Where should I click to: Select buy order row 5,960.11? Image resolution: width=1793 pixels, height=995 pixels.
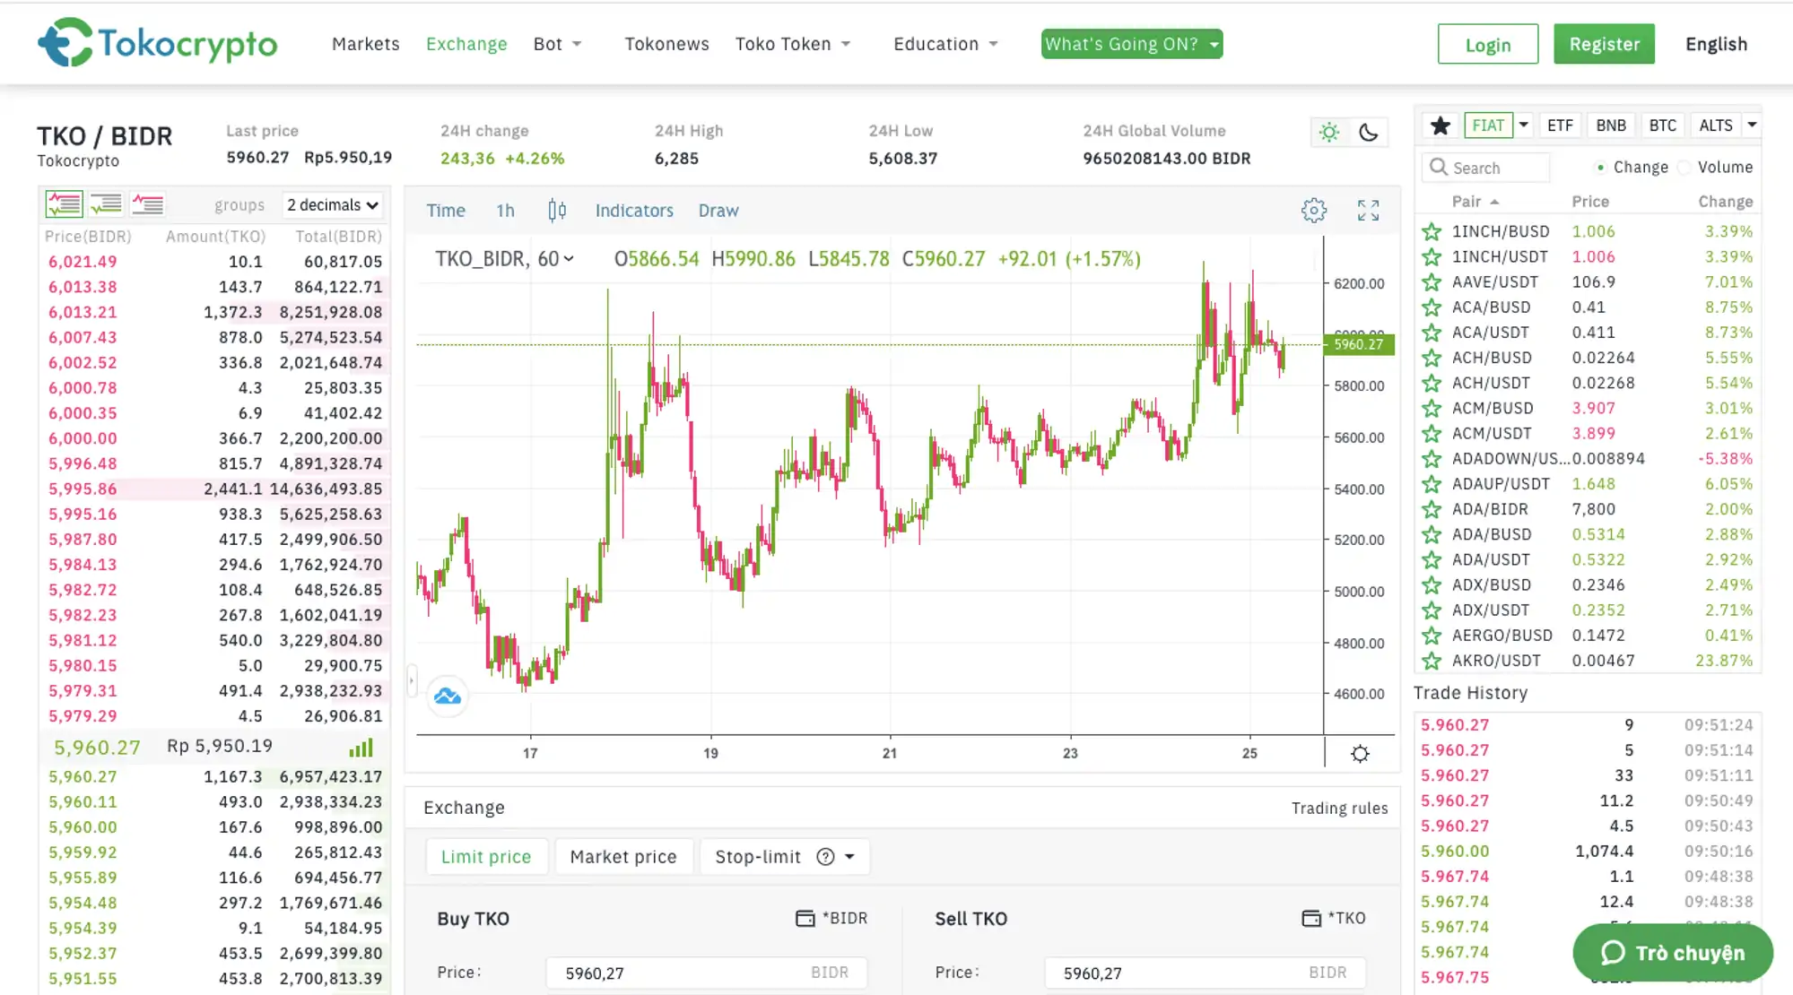[215, 802]
